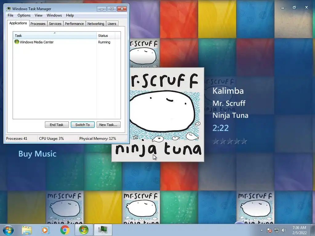Open the network status tray icon
Viewport: 315px width, 236px height.
(277, 230)
